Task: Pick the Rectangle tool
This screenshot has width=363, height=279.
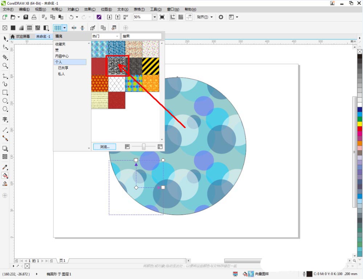Action: 5,92
